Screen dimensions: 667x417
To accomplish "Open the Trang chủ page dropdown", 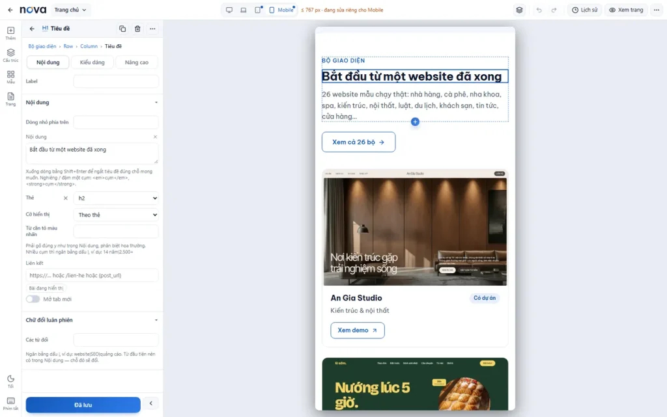I will pyautogui.click(x=70, y=10).
